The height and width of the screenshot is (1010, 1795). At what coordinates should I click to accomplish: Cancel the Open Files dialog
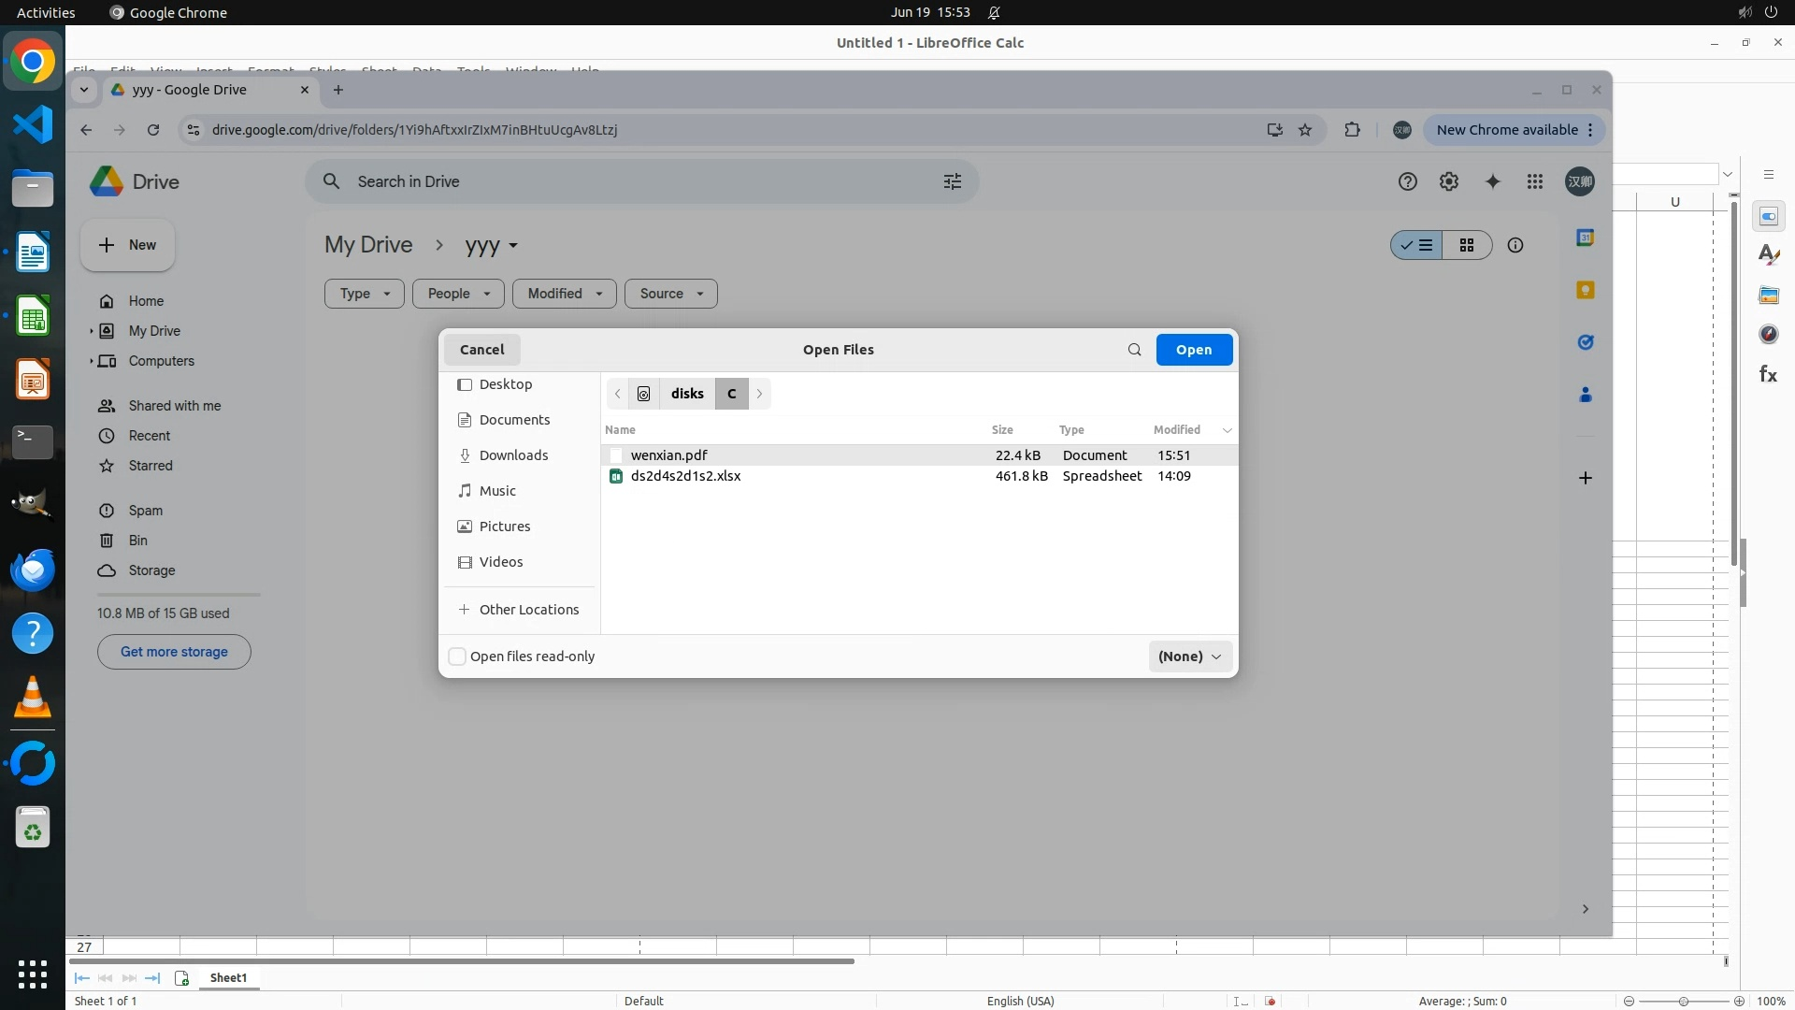[481, 350]
